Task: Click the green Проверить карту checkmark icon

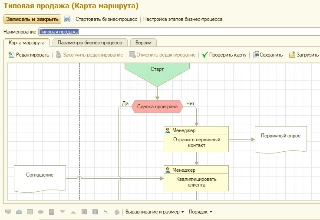Action: point(205,55)
